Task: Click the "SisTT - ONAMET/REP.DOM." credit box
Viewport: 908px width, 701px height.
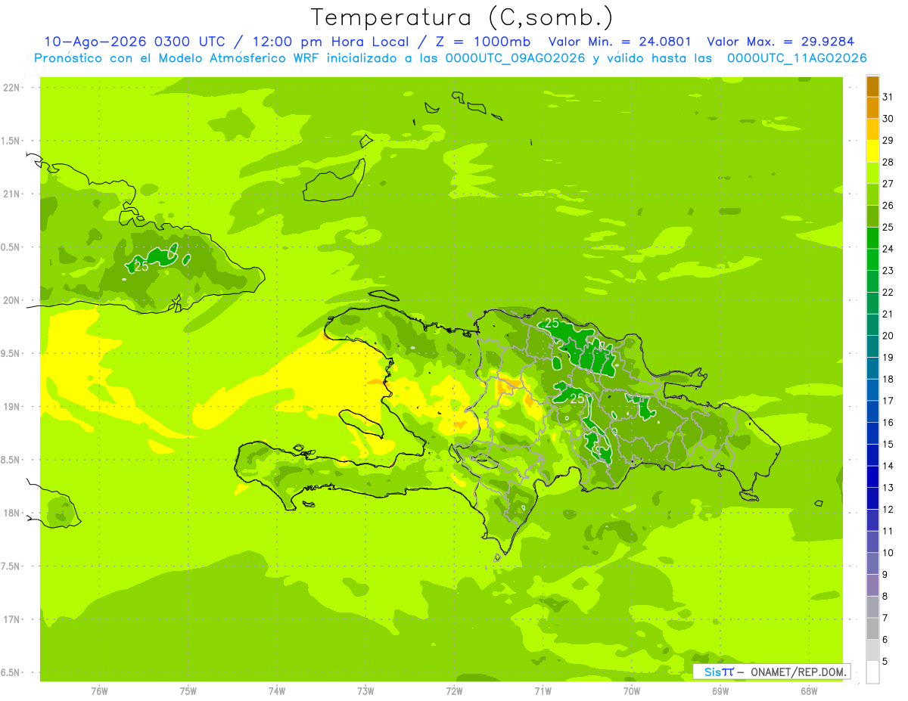Action: (x=771, y=672)
